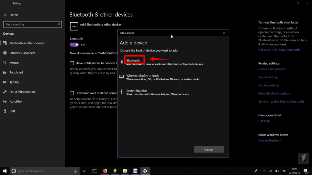Viewport: 312px width, 175px height.
Task: Click the Bluetooth symbol icon in dialog
Action: click(122, 62)
